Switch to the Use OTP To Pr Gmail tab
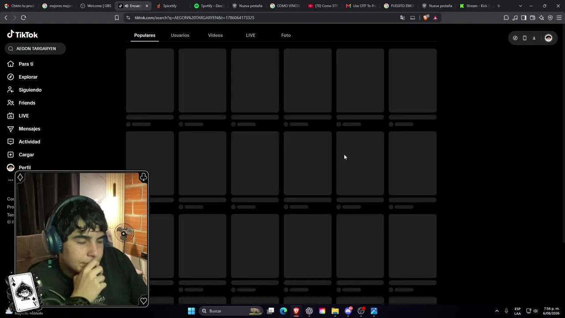Image resolution: width=565 pixels, height=318 pixels. coord(361,6)
